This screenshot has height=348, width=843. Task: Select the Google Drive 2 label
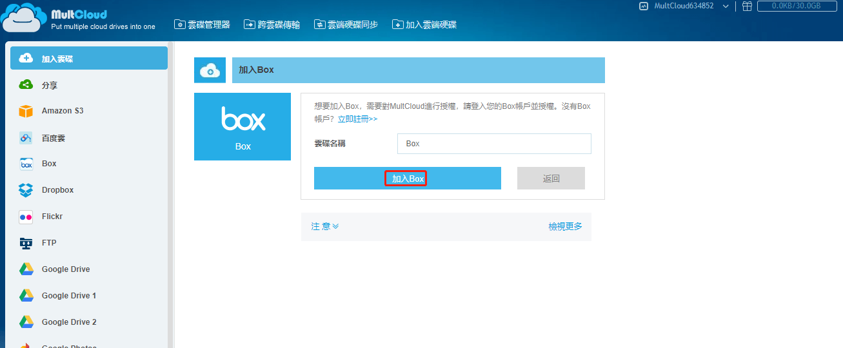point(69,322)
